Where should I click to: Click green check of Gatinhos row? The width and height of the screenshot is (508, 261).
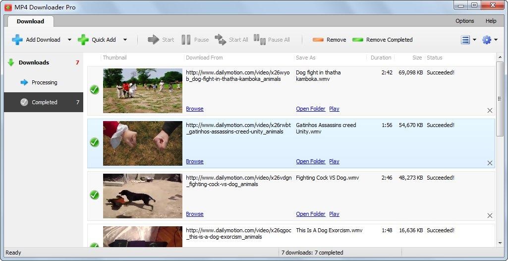pyautogui.click(x=94, y=142)
